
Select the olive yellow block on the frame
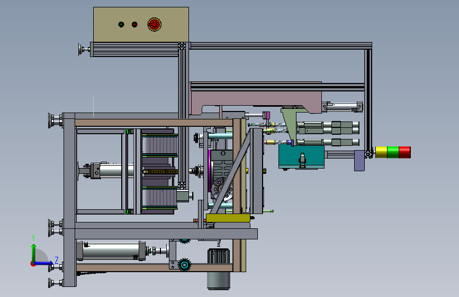228,218
